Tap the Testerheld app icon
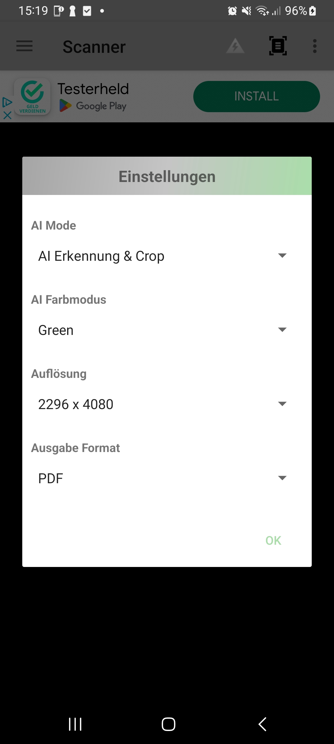334x744 pixels. pyautogui.click(x=32, y=97)
